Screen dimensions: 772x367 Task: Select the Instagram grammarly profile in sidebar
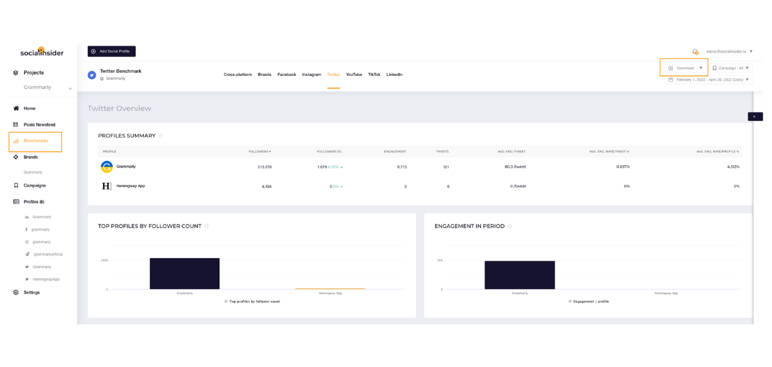tap(37, 242)
